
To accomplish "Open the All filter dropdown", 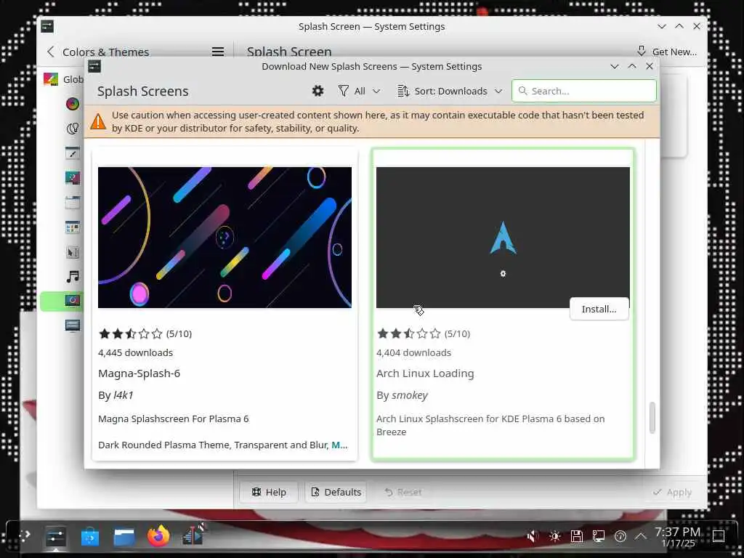I will 359,91.
